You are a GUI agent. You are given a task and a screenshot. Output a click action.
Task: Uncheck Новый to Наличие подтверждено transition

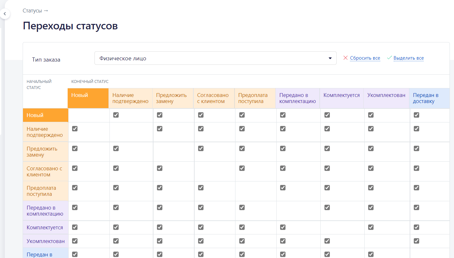point(116,115)
